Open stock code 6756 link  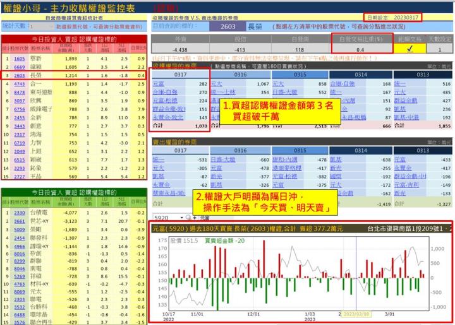(x=20, y=109)
